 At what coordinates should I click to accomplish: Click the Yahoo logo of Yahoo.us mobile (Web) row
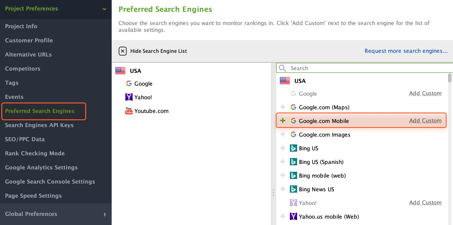tap(293, 216)
